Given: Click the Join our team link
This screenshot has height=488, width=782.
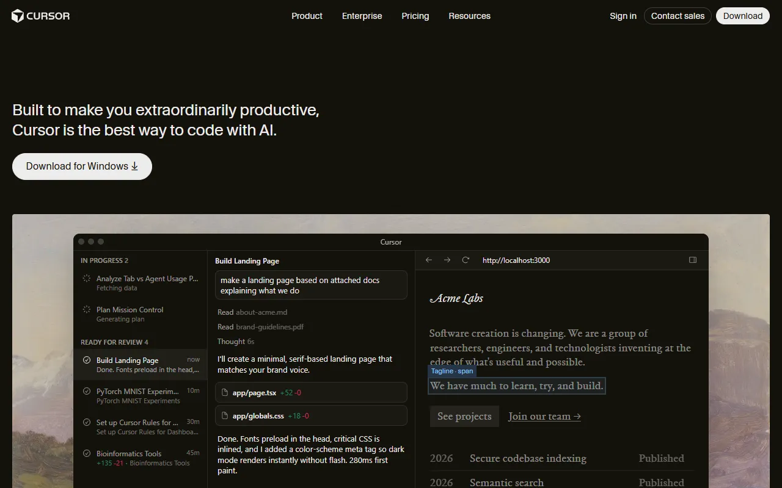Looking at the screenshot, I should pyautogui.click(x=544, y=417).
